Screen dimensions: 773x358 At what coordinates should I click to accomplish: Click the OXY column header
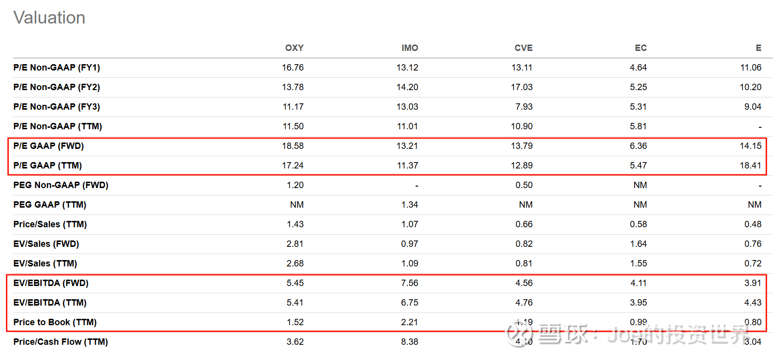[x=294, y=48]
